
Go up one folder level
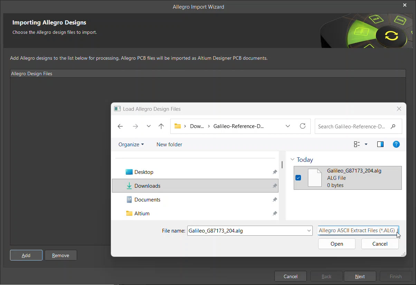(x=161, y=126)
